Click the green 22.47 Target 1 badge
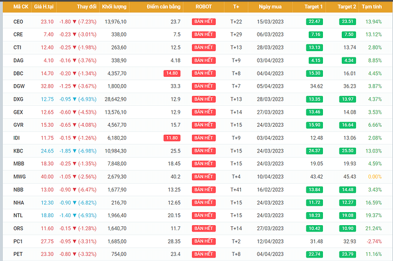The height and width of the screenshot is (261, 393). pos(314,22)
